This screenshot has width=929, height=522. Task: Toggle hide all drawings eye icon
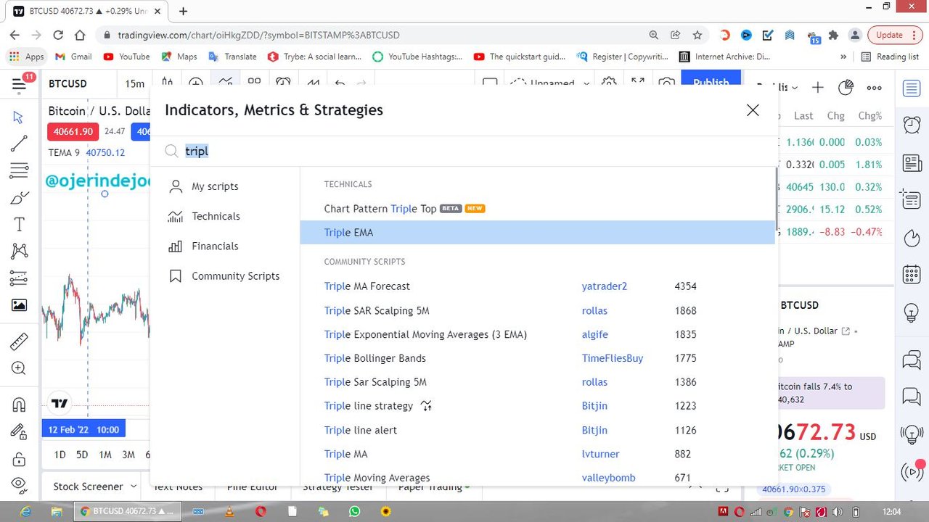(x=19, y=484)
